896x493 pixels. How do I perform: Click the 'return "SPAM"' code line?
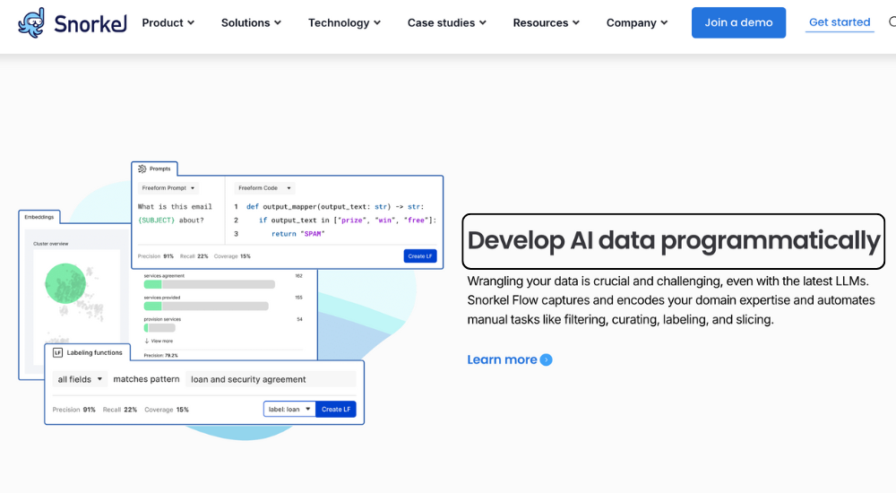(x=297, y=234)
